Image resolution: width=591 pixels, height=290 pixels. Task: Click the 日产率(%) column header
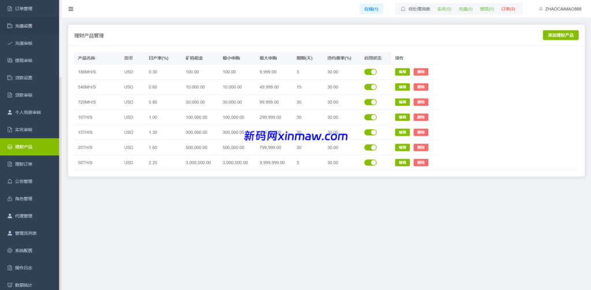pos(158,58)
